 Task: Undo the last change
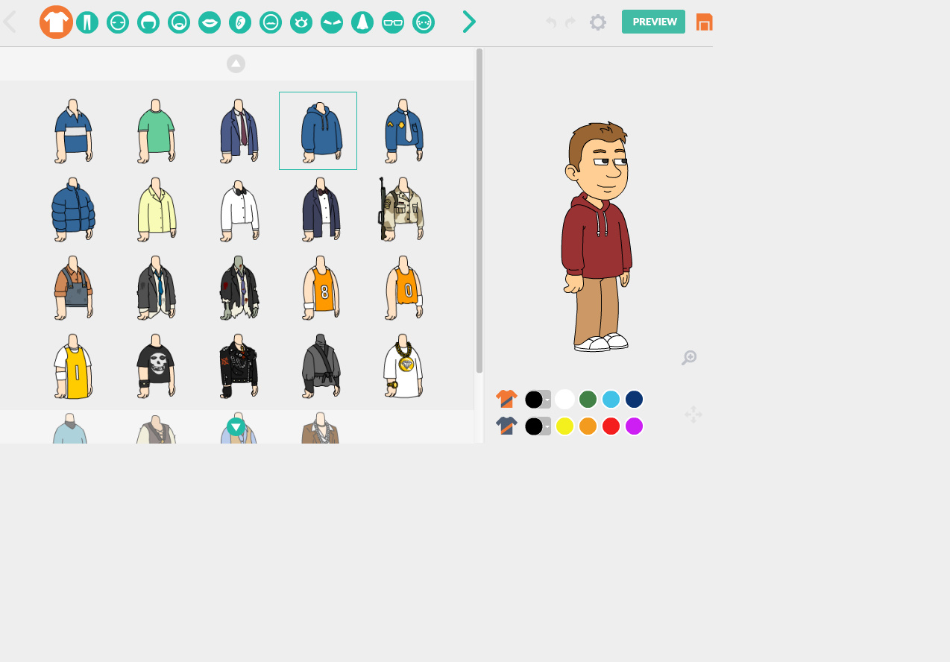coord(550,22)
